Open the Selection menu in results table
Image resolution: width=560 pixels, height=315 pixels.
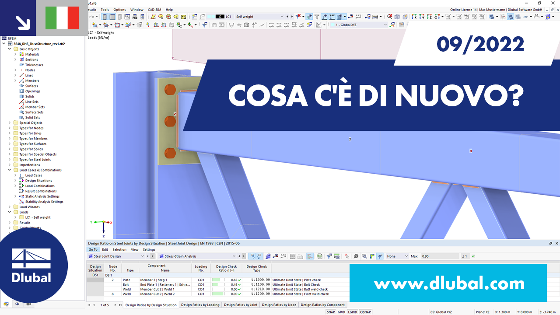coord(119,250)
